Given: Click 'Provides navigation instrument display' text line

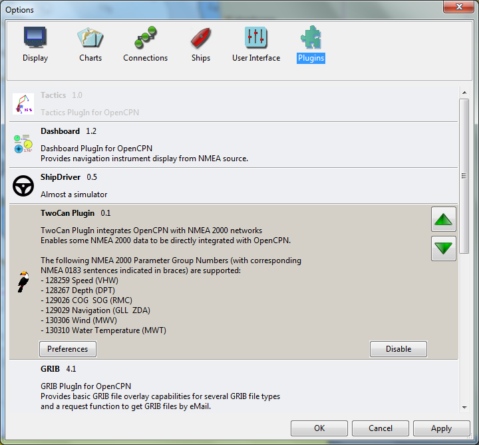Looking at the screenshot, I should [144, 159].
